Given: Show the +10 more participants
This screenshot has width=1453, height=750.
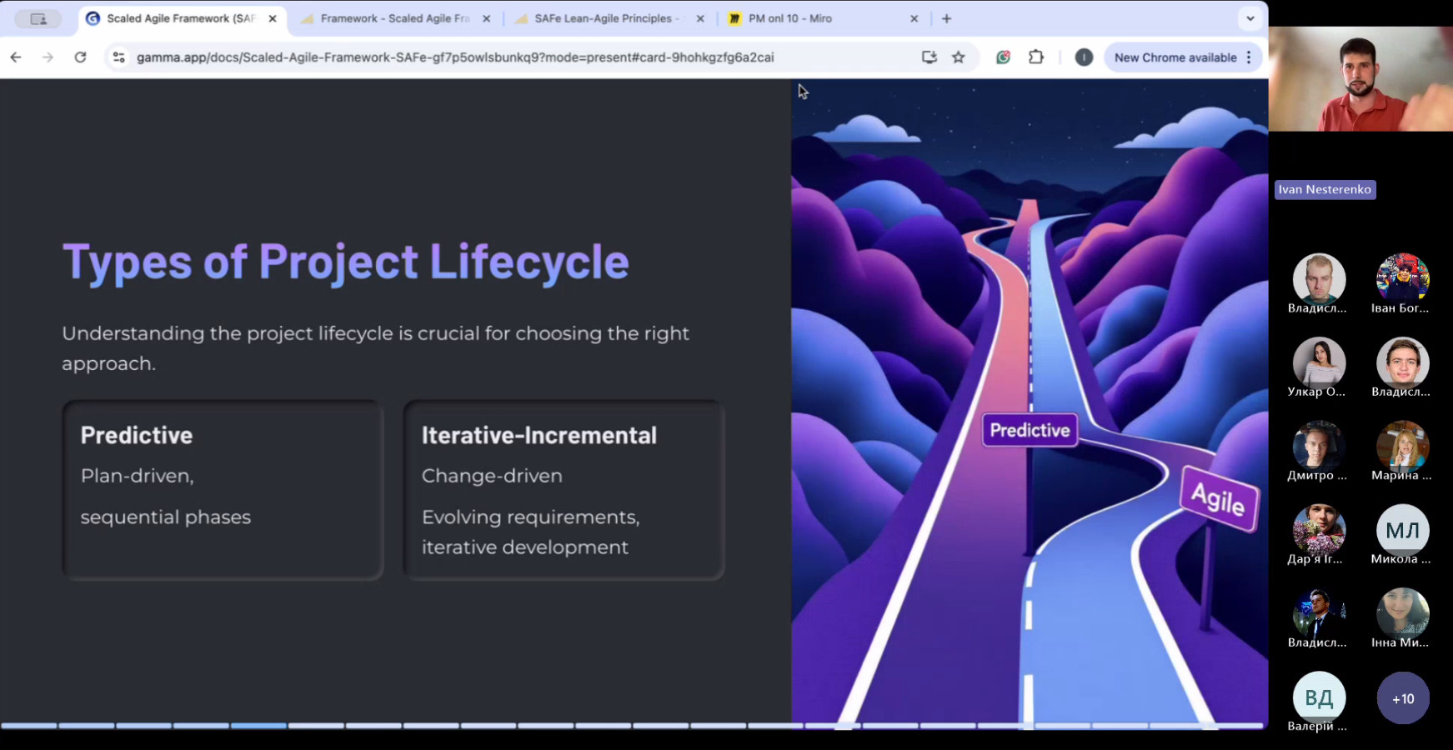Looking at the screenshot, I should (1402, 698).
